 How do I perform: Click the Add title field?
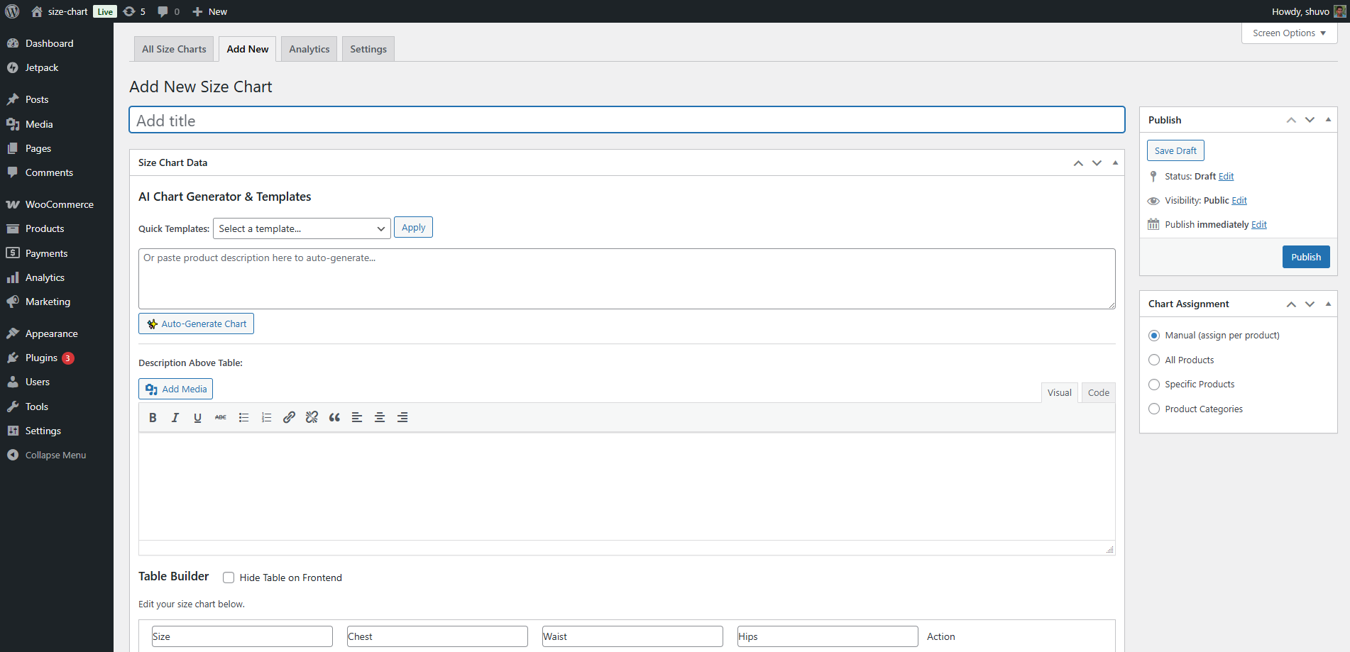tap(627, 120)
